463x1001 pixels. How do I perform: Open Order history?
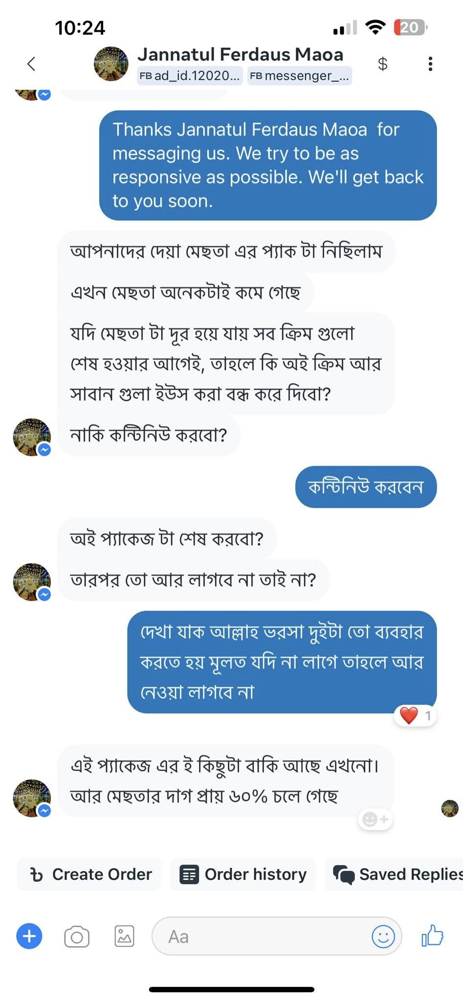click(x=243, y=874)
